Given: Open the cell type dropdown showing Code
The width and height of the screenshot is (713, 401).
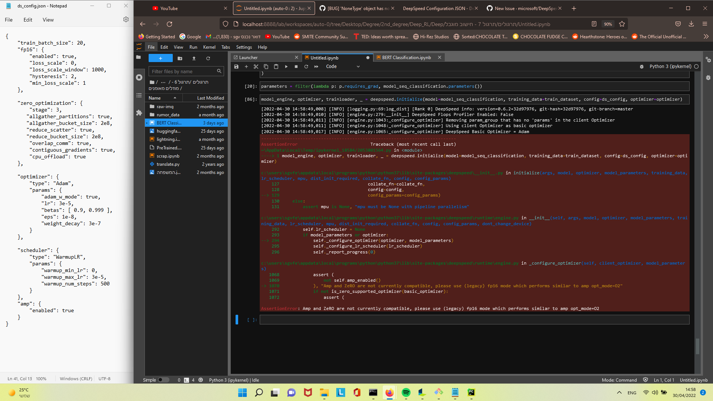Looking at the screenshot, I should (342, 67).
